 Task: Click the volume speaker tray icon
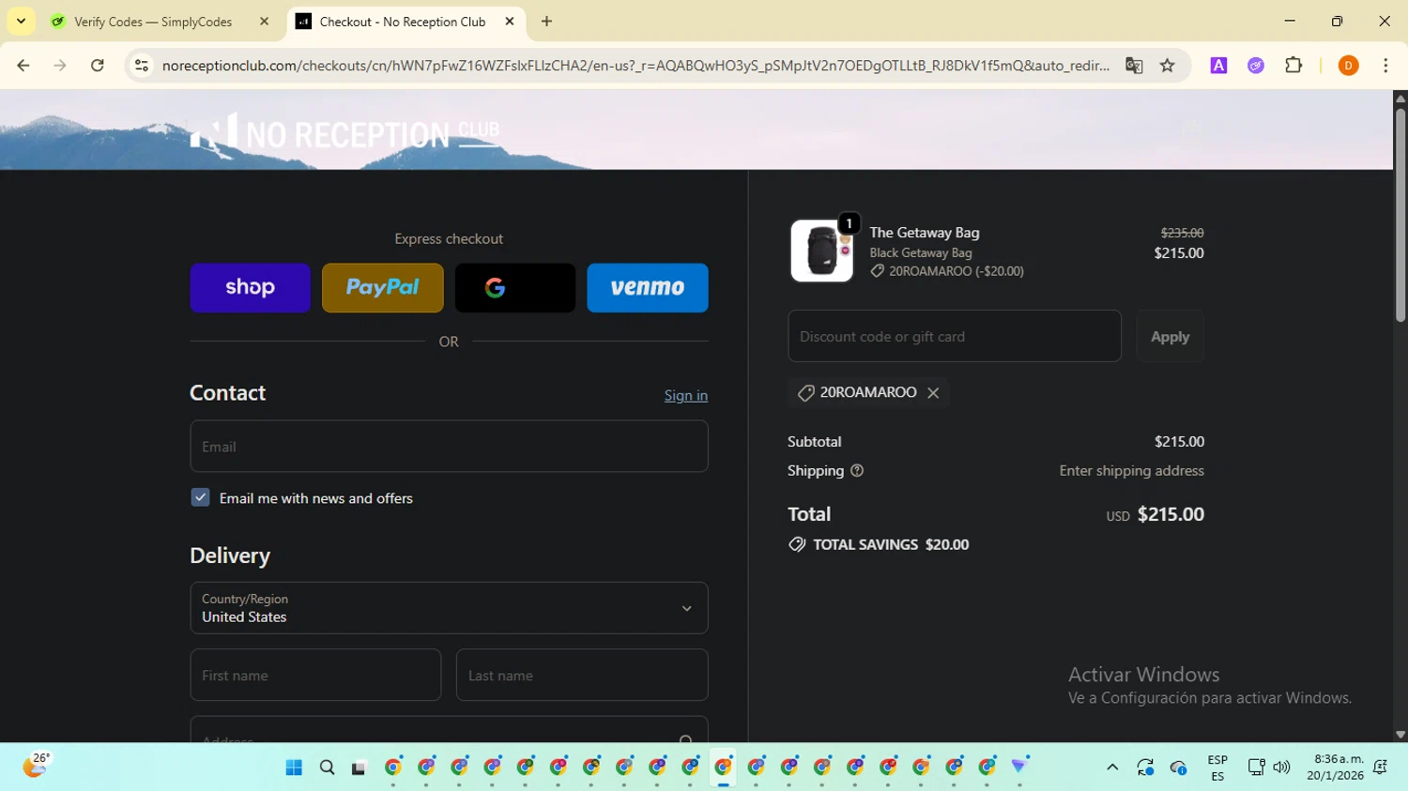click(x=1281, y=768)
